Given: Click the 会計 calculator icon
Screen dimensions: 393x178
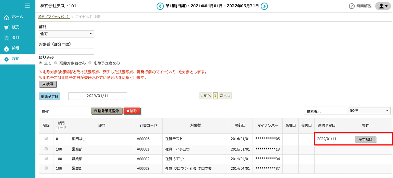Looking at the screenshot, I should pyautogui.click(x=7, y=38).
